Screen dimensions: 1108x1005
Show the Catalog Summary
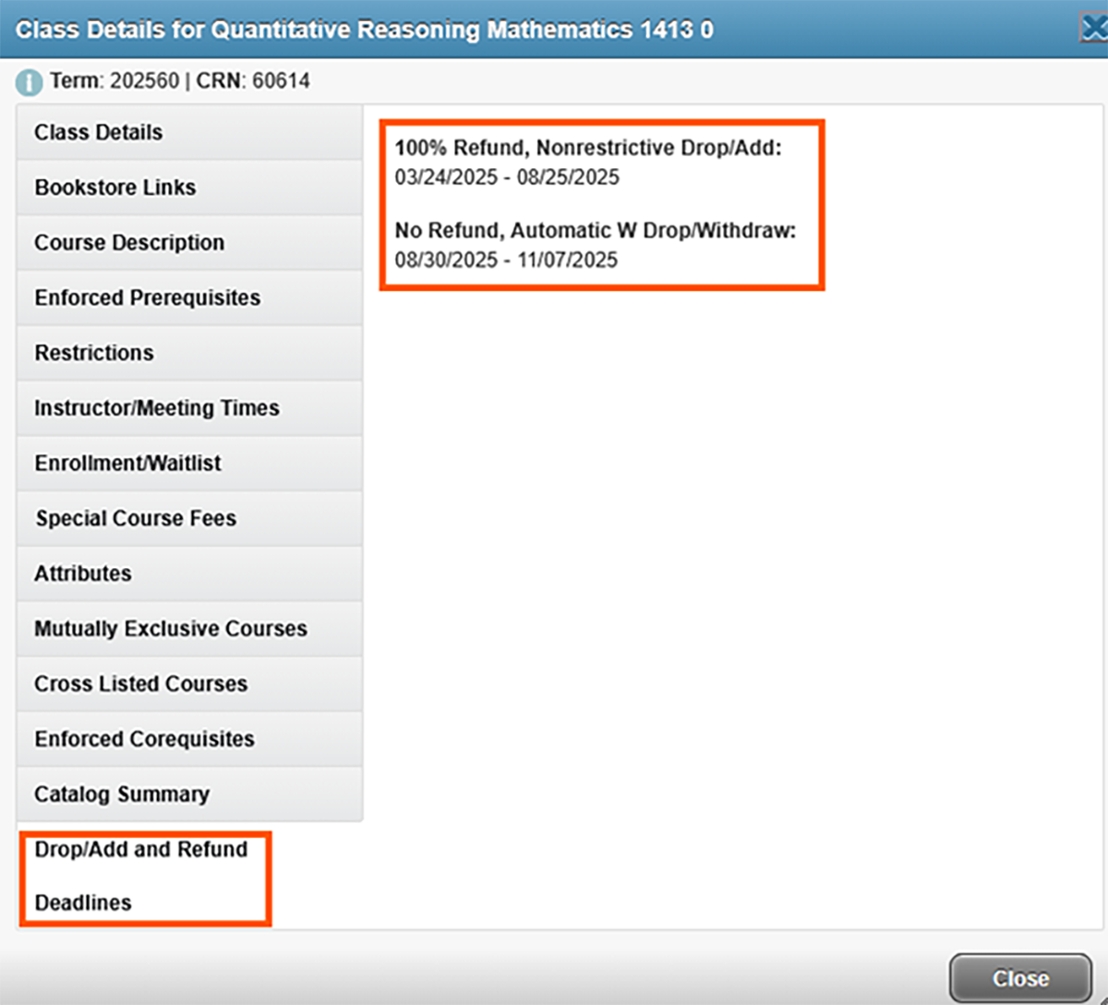point(121,793)
